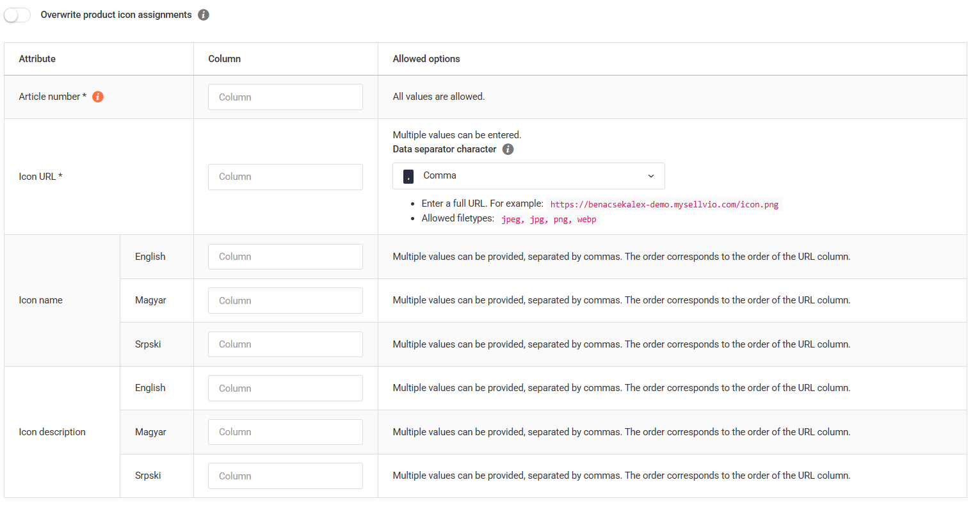Select Column field for Icon description Srpski
Viewport: 975px width, 505px height.
pos(286,476)
